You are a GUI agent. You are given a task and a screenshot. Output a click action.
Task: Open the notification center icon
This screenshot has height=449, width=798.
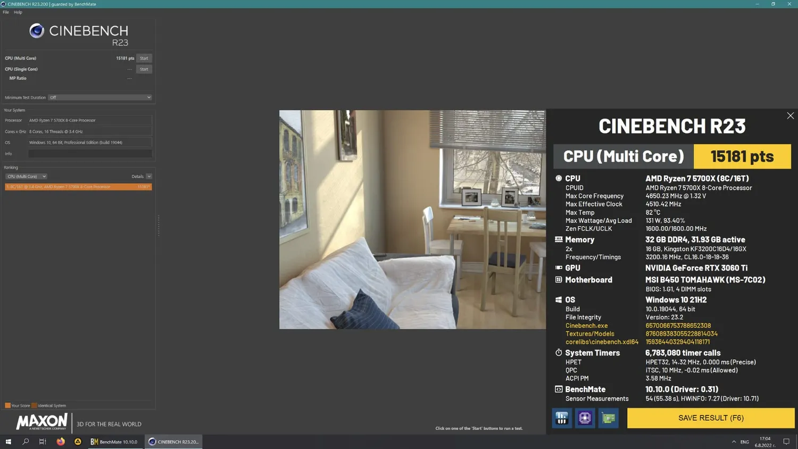tap(786, 442)
